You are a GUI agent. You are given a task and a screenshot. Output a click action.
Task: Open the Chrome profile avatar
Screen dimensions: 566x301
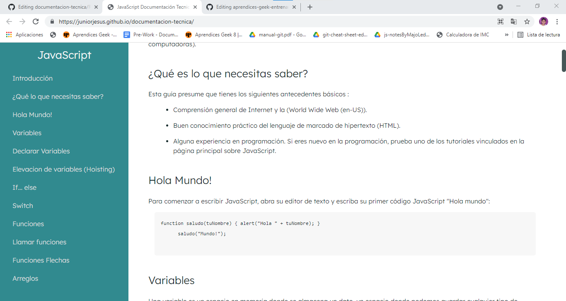tap(543, 21)
